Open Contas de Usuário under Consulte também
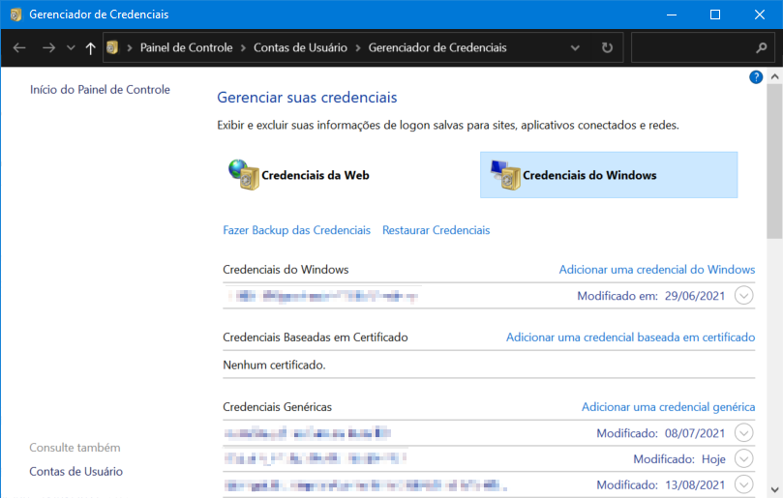The image size is (783, 498). pos(75,471)
